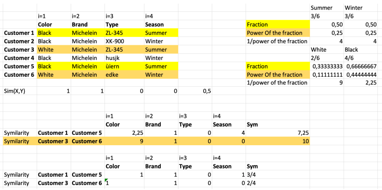The height and width of the screenshot is (190, 382).
Task: Click the ùiern cell for Customer 5
Action: tap(124, 66)
